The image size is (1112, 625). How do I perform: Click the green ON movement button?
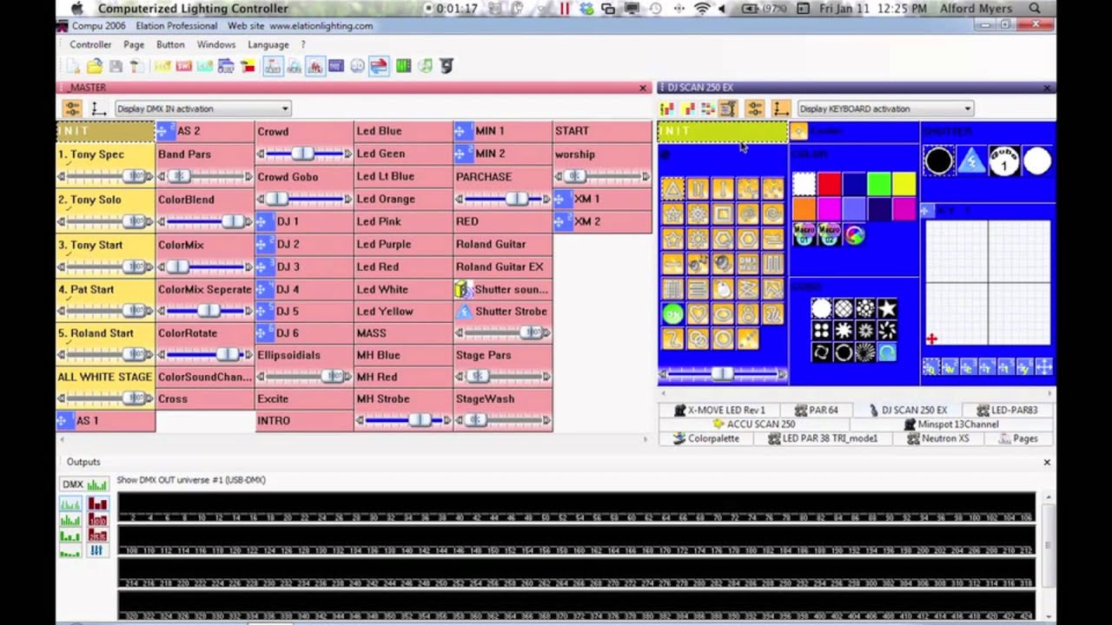(672, 314)
